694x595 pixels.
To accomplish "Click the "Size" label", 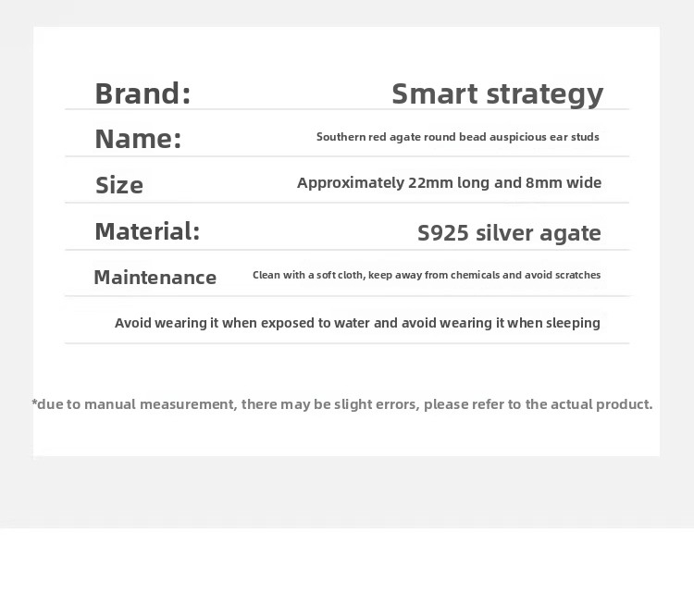I will point(119,185).
